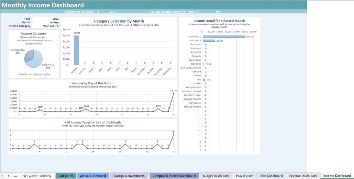Click the $5,026 label above January bar

click(x=76, y=33)
